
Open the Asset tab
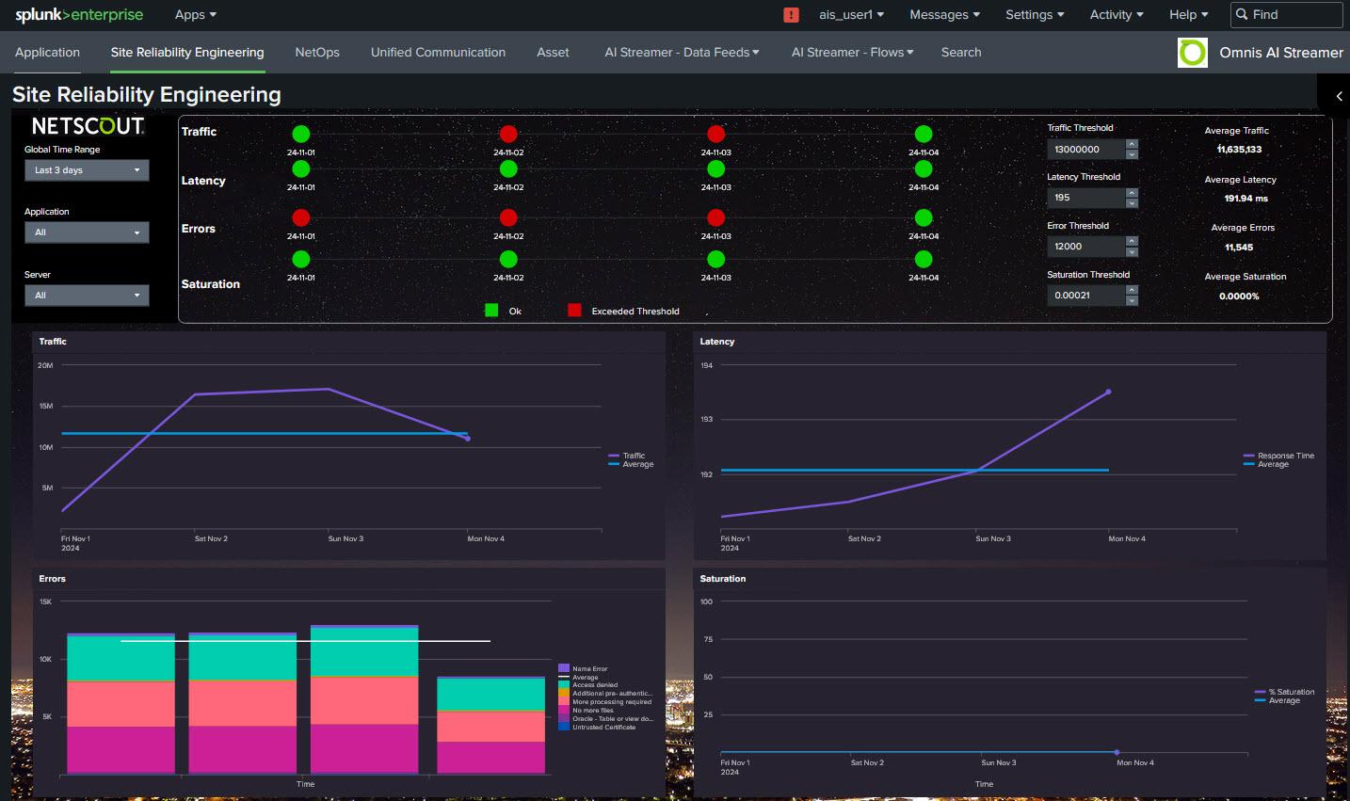(x=553, y=53)
